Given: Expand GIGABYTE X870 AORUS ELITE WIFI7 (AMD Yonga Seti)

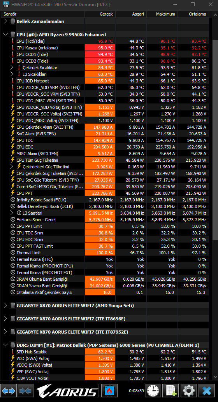Looking at the screenshot, I should pyautogui.click(x=5, y=305).
